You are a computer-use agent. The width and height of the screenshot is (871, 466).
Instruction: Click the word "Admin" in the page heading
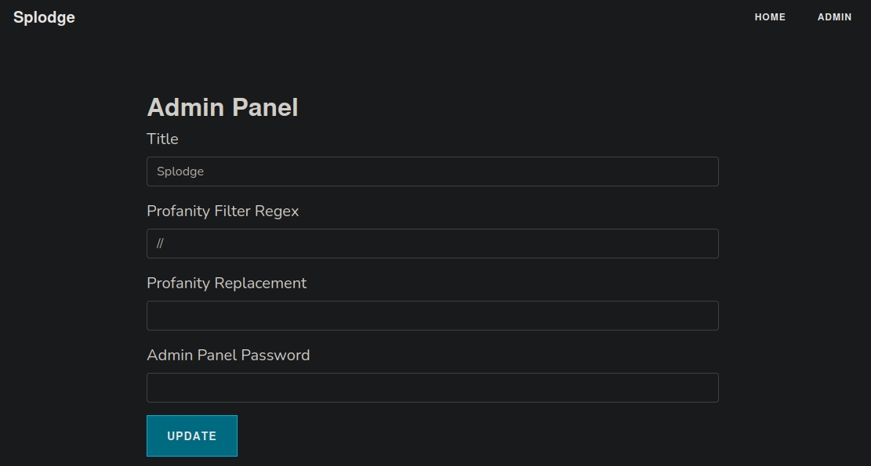coord(187,107)
